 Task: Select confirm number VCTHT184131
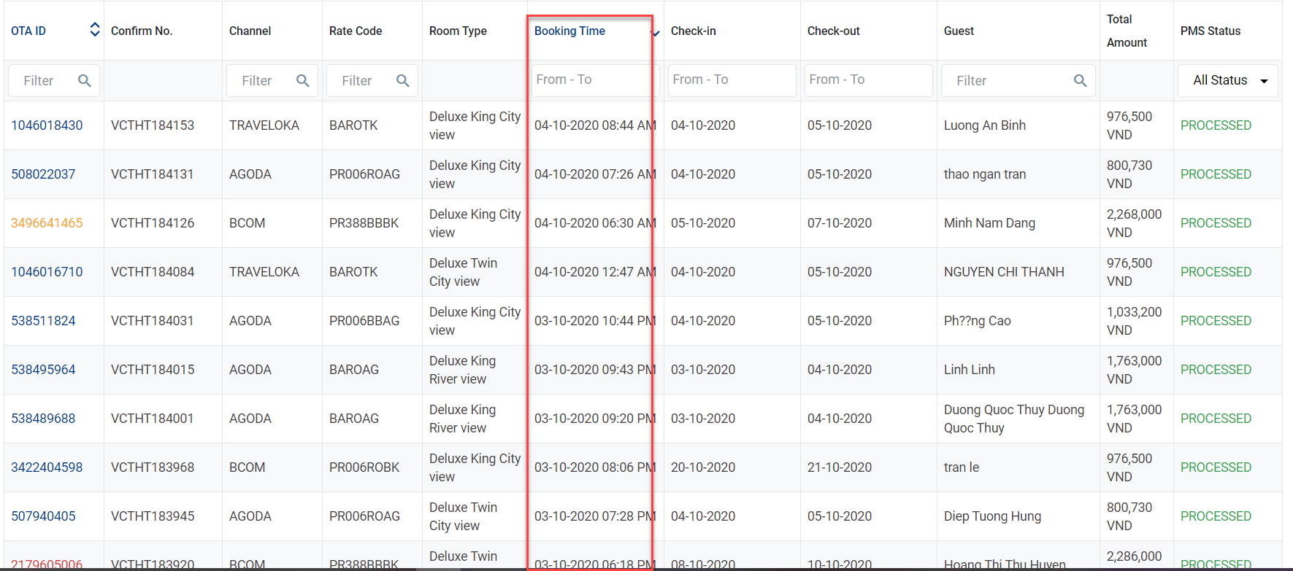[x=152, y=174]
